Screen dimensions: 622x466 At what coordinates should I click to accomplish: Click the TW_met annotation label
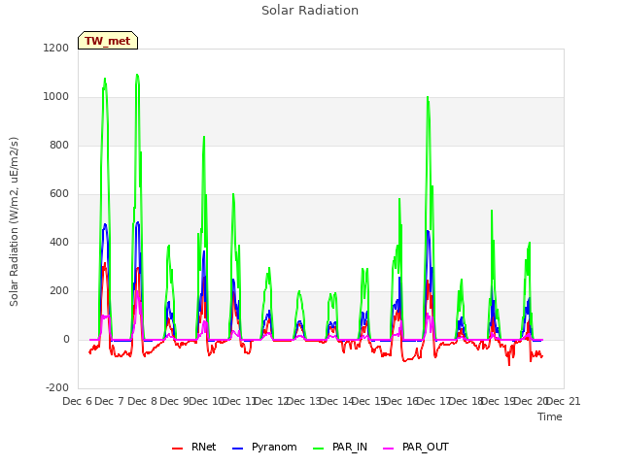[x=108, y=41]
